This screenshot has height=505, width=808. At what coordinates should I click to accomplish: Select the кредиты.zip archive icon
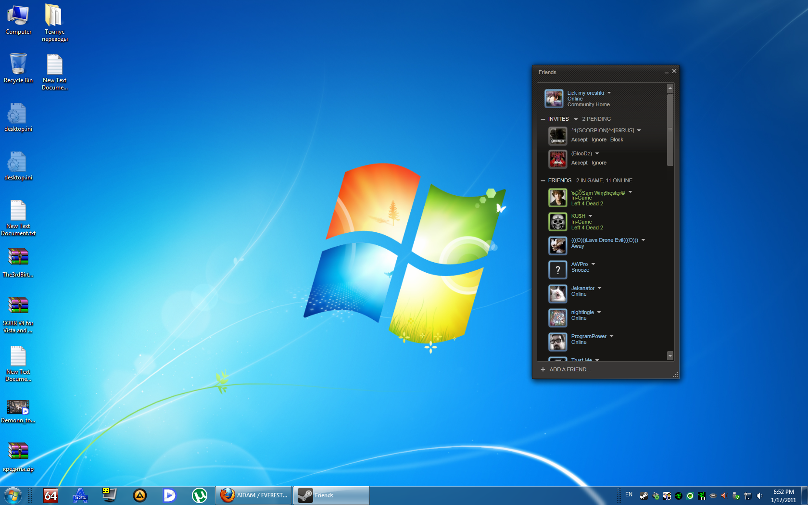tap(18, 457)
